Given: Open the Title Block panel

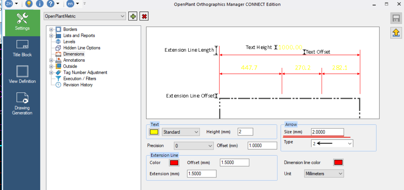Looking at the screenshot, I should (x=22, y=48).
